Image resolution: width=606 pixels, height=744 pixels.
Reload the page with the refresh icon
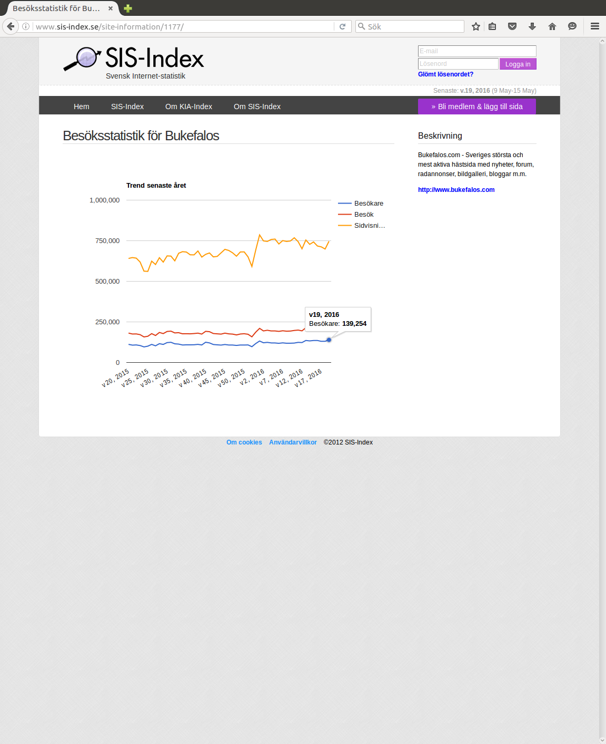click(x=342, y=26)
